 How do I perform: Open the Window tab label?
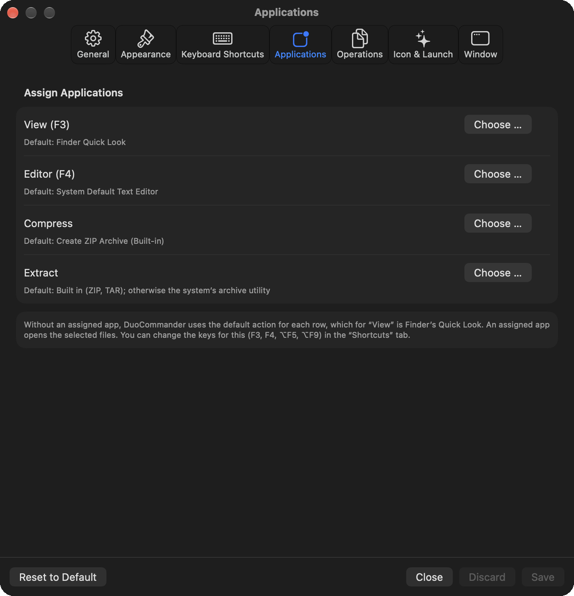point(481,54)
